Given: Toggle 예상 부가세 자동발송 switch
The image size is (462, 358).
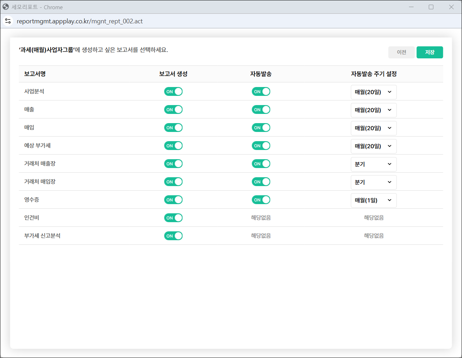Looking at the screenshot, I should 261,146.
